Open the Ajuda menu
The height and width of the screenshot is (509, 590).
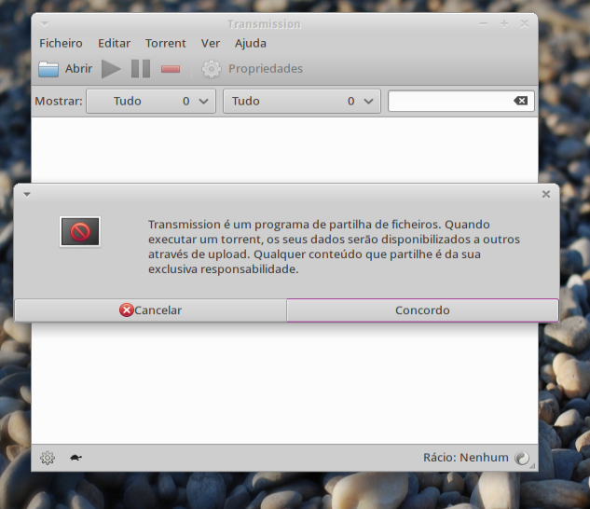[x=250, y=43]
